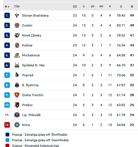Click the Michalovce Dukla logo
The width and height of the screenshot is (138, 147).
[x=17, y=55]
